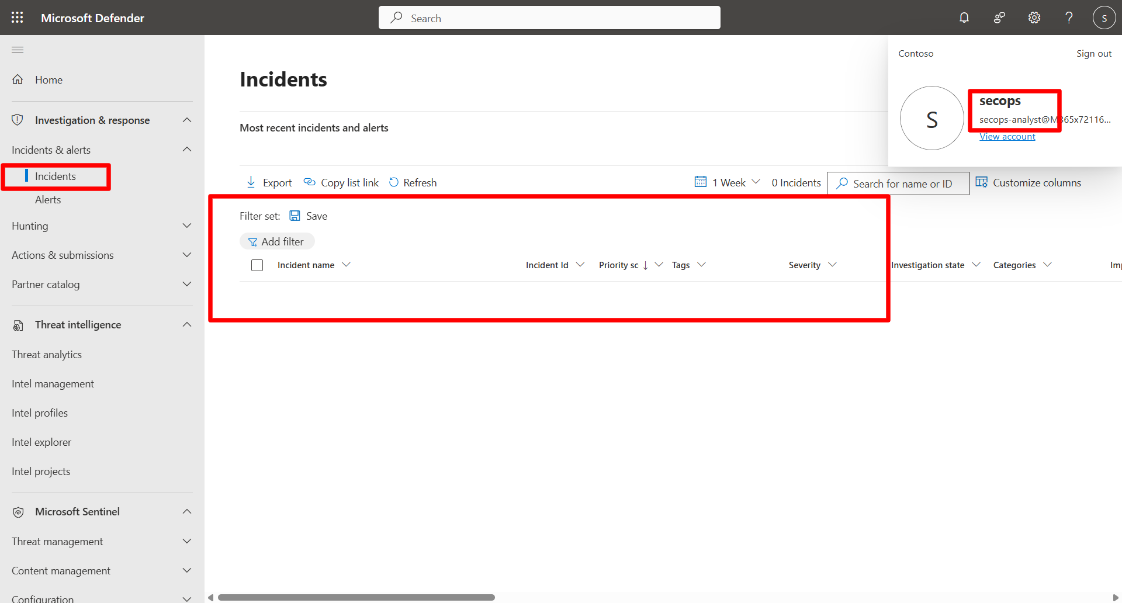
Task: Click Customize columns
Action: [1037, 183]
